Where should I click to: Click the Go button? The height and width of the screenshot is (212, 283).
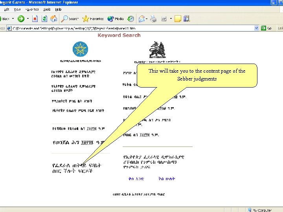coord(266,28)
